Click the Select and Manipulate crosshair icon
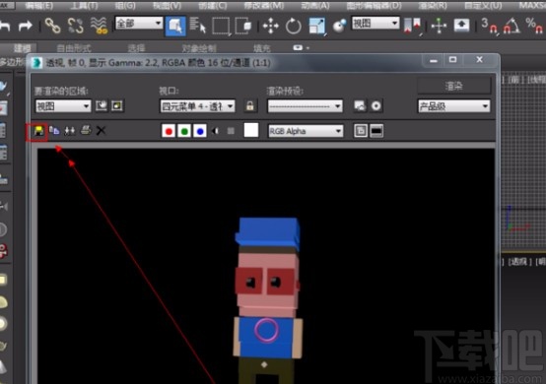Viewport: 546px width, 384px height. point(439,26)
